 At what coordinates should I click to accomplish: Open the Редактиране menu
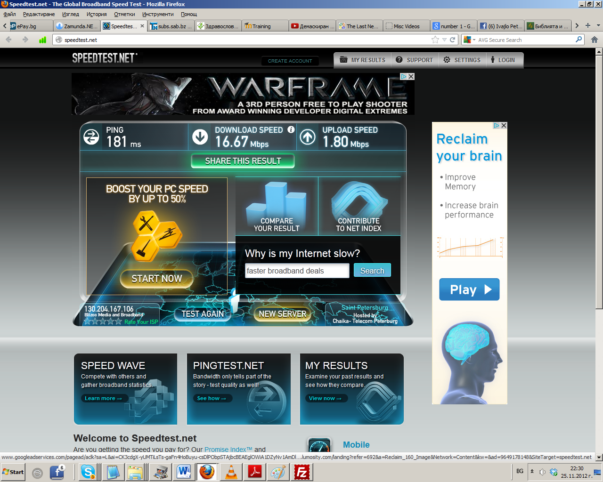[x=39, y=14]
